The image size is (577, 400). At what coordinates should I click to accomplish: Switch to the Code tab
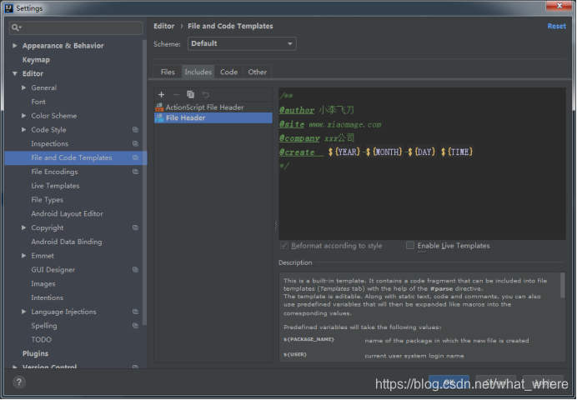(228, 72)
